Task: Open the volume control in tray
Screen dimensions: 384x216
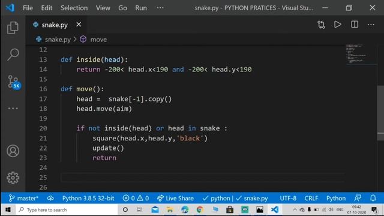Action: click(x=331, y=209)
